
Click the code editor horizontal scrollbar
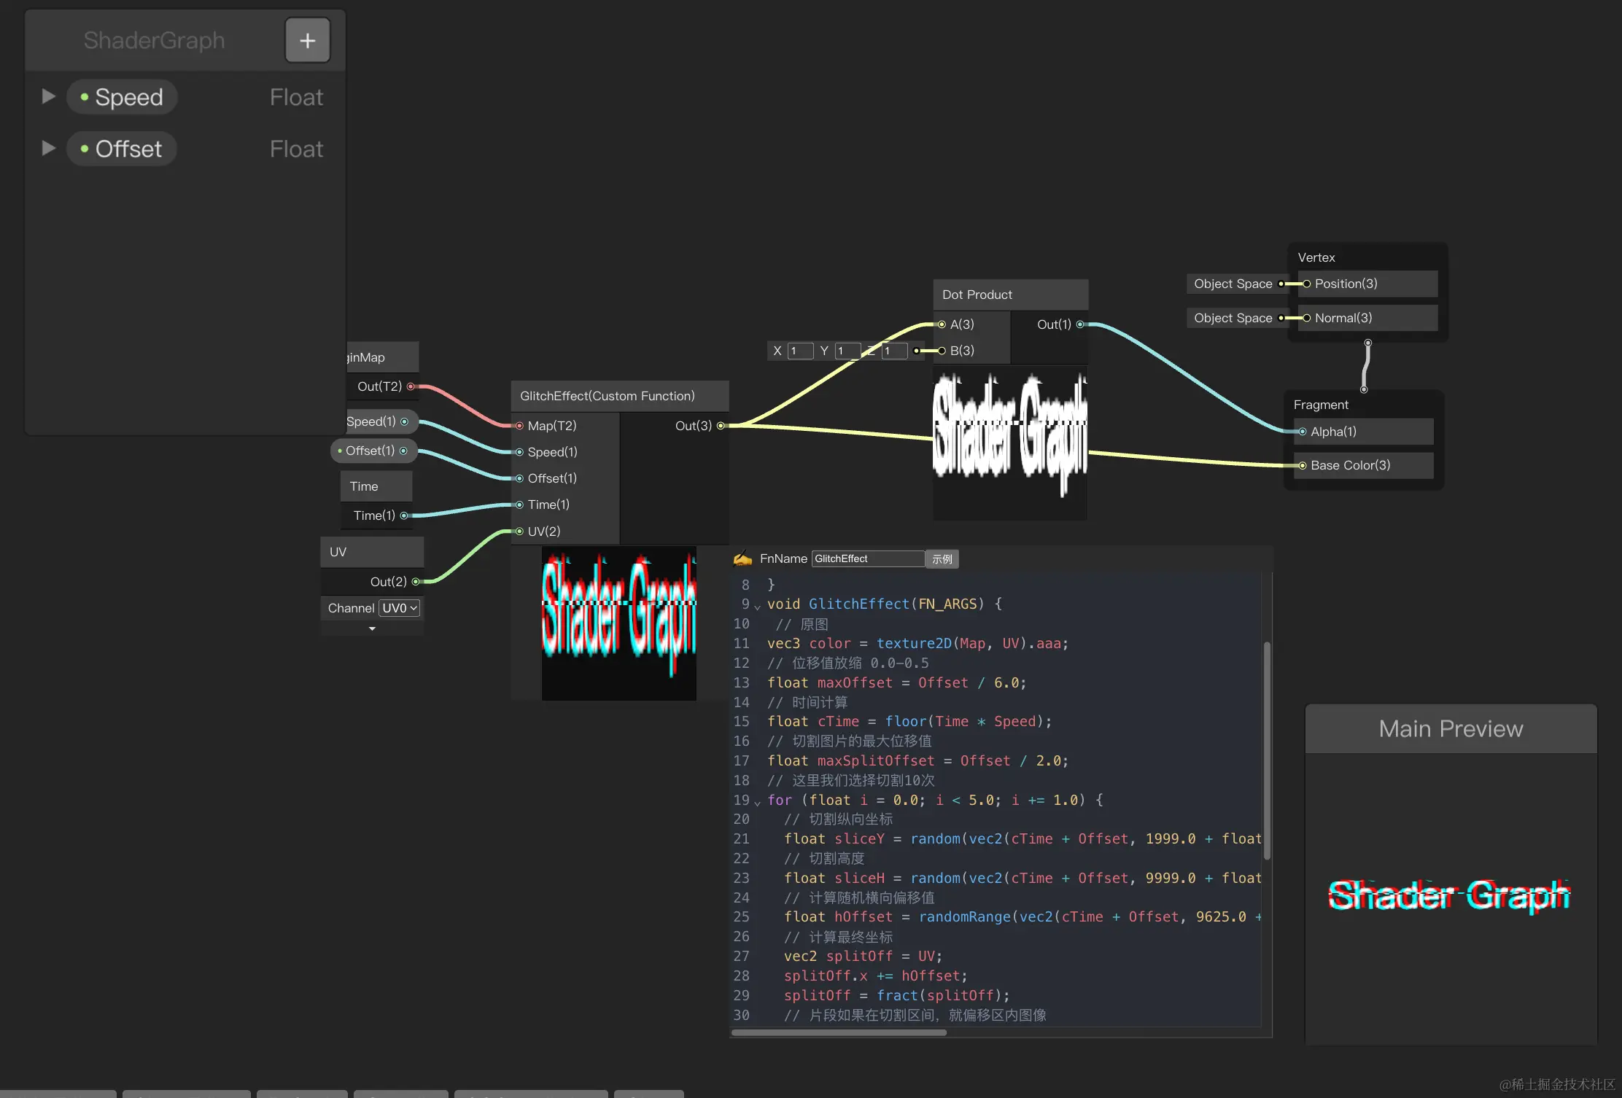click(839, 1032)
